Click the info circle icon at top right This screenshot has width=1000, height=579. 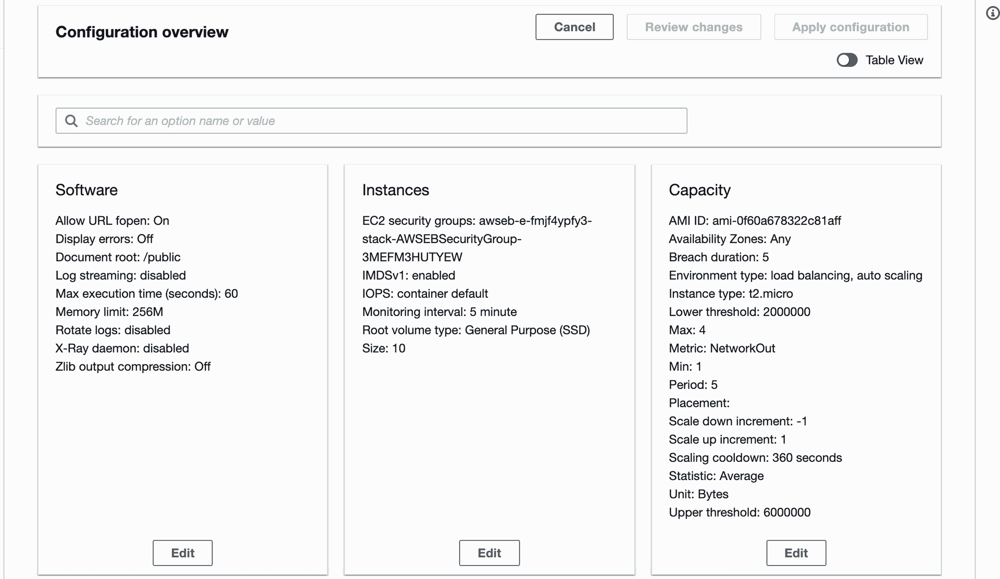point(993,13)
